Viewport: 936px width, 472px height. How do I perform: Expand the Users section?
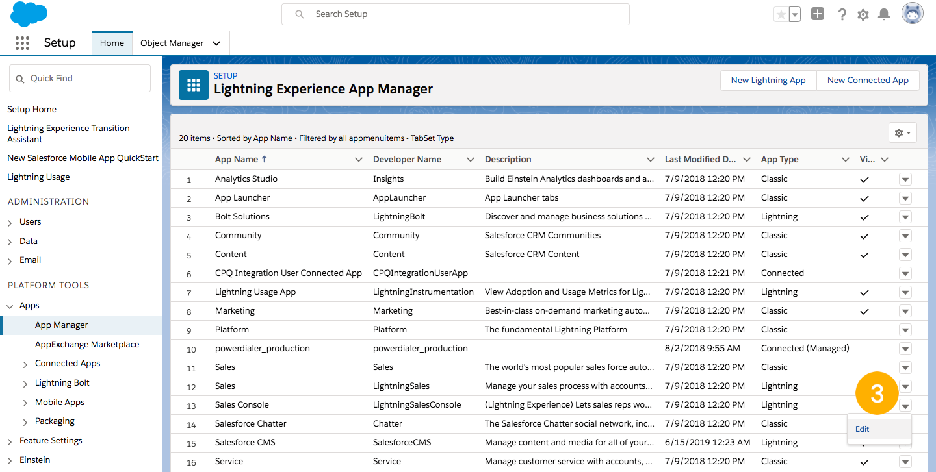(x=10, y=223)
